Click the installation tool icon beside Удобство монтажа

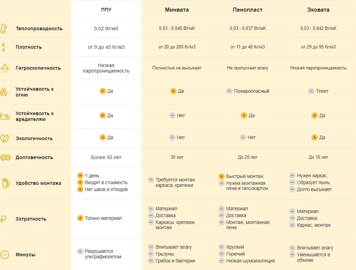tap(4, 183)
